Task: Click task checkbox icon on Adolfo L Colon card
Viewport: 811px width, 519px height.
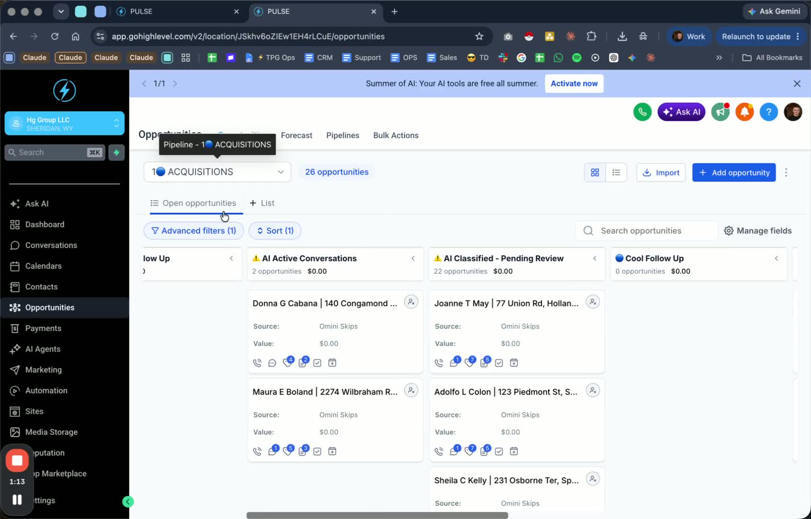Action: tap(499, 451)
